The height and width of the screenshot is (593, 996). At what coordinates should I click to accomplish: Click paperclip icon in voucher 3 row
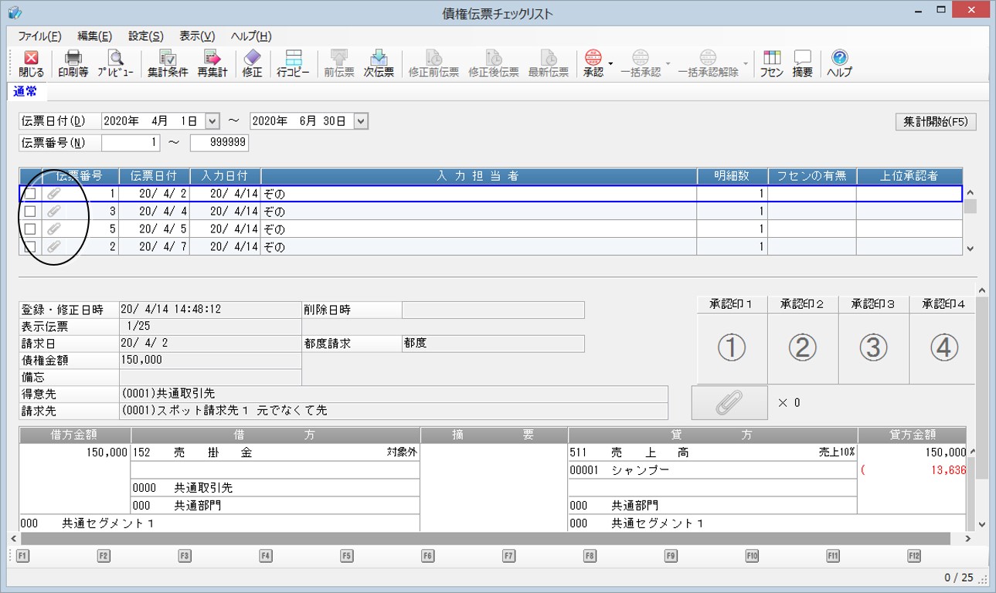53,211
